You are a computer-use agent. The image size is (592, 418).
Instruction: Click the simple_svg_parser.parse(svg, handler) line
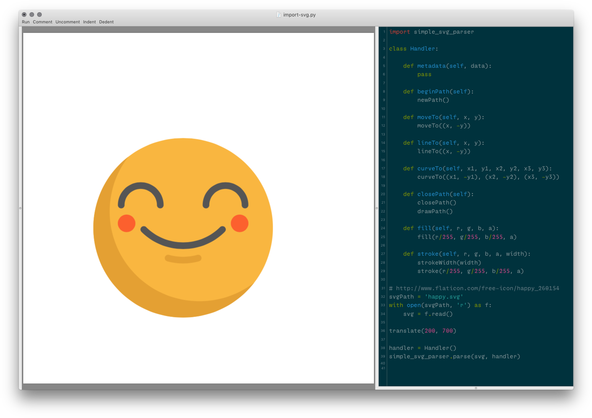coord(455,356)
